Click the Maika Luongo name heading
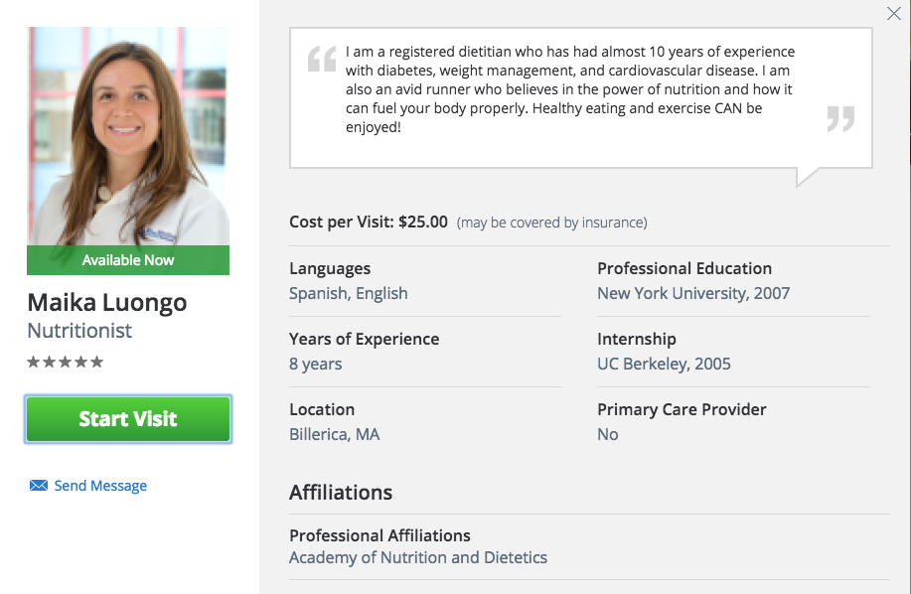Image resolution: width=911 pixels, height=594 pixels. [107, 303]
